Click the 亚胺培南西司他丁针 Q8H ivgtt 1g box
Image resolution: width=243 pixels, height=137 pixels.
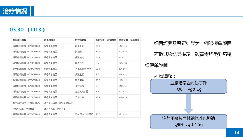189,86
